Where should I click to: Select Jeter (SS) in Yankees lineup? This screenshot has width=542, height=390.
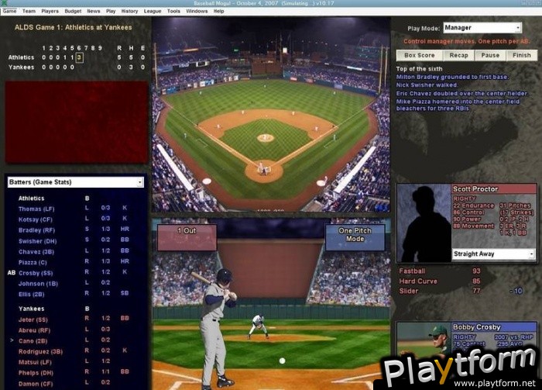point(33,319)
